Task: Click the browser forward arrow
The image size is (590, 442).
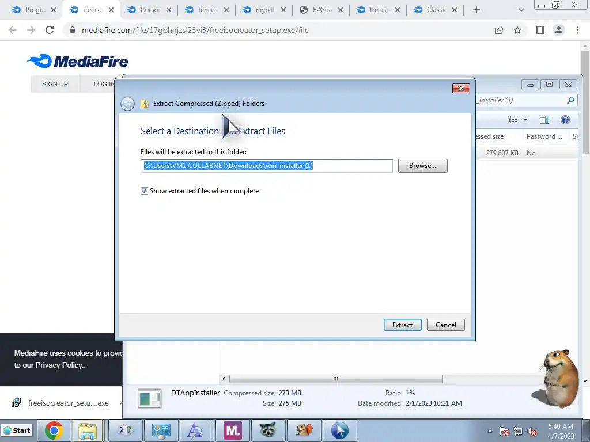Action: 31,30
